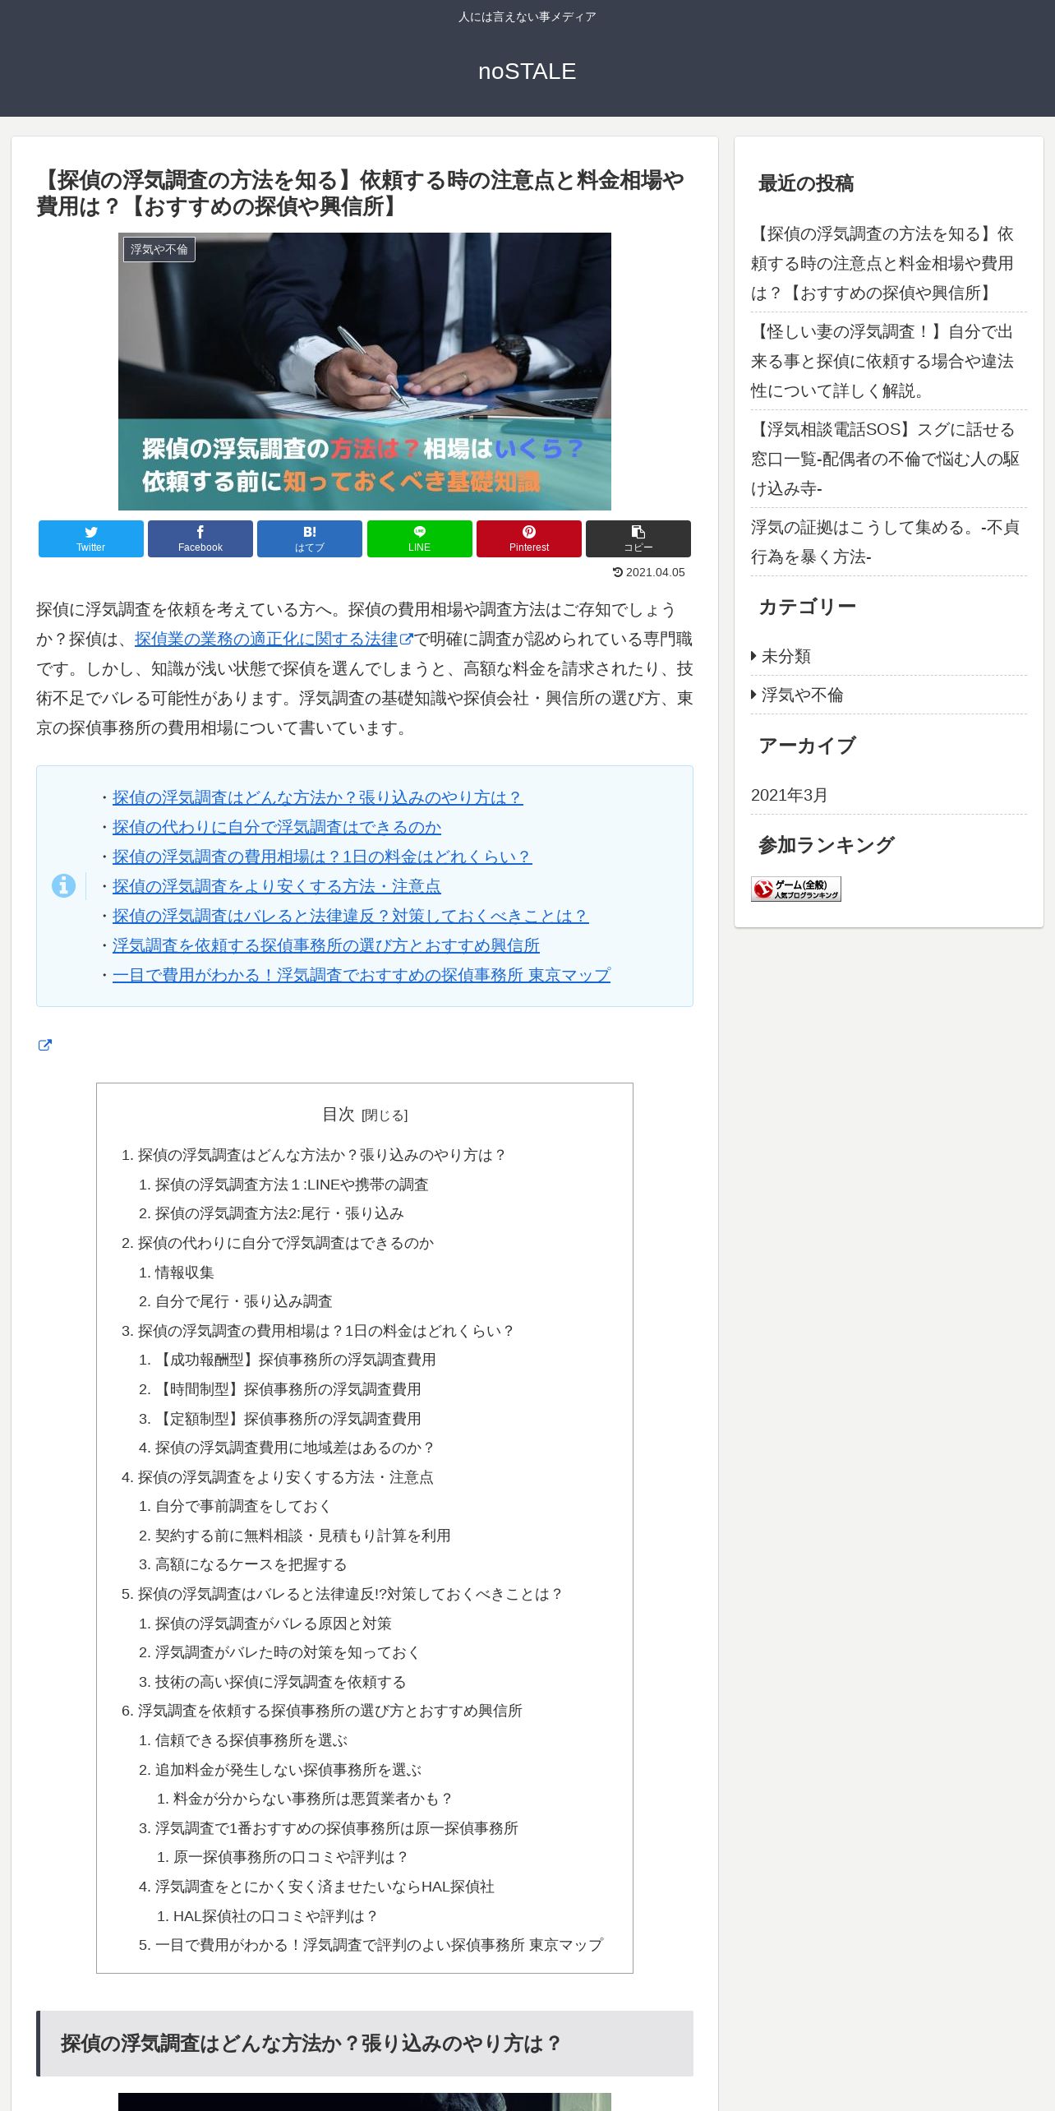Go to TOC section 3 探偵の浮気調査の費用相場は？
Screen dimensions: 1055x2111
tap(326, 1331)
